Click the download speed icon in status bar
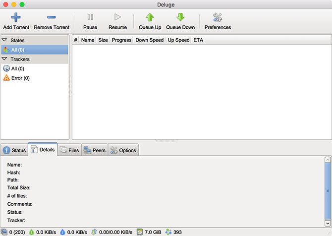Viewport: 332px width, 236px height. [32, 232]
